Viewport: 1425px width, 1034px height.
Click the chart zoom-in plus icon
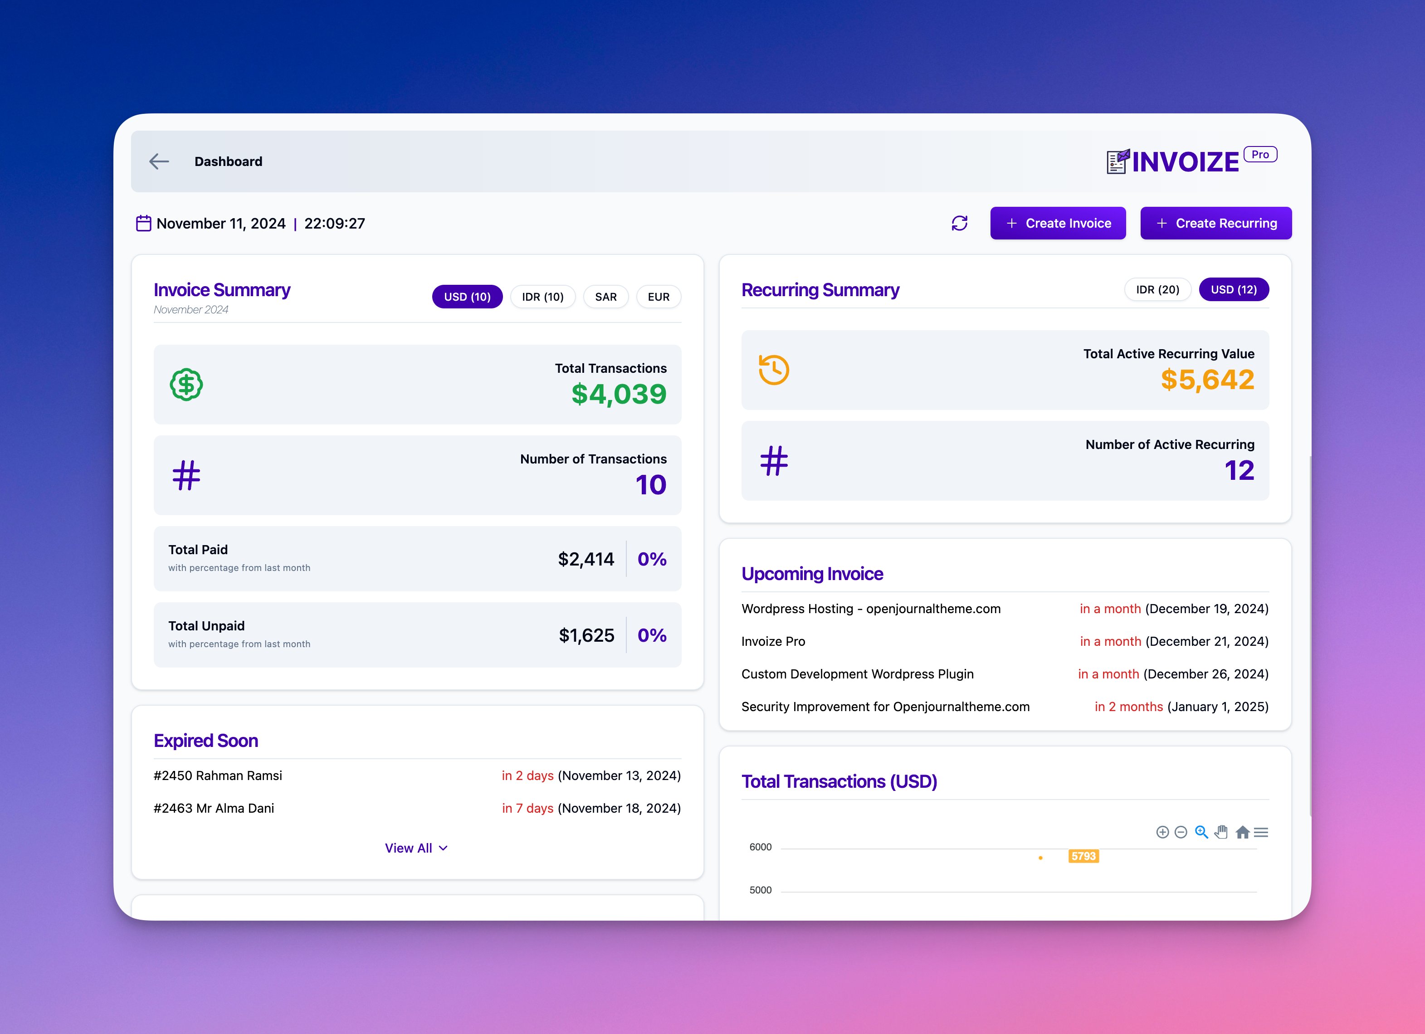(x=1162, y=832)
